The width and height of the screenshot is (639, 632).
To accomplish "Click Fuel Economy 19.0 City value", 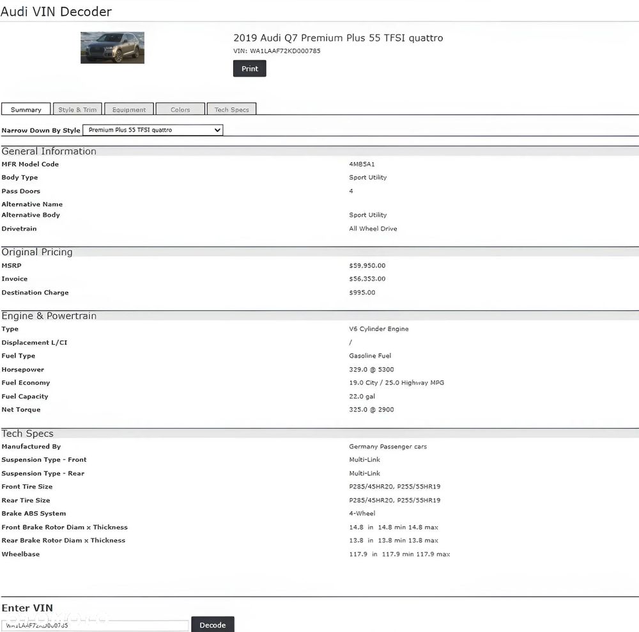I will [397, 383].
